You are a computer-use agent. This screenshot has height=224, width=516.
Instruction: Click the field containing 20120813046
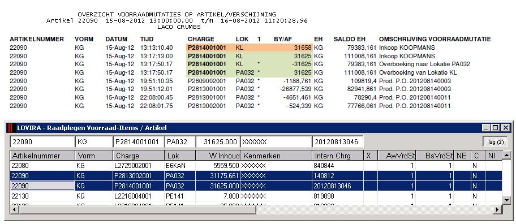[x=337, y=142]
